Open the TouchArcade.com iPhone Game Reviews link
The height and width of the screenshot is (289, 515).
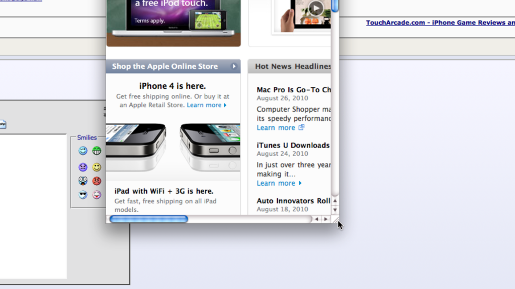pos(441,23)
